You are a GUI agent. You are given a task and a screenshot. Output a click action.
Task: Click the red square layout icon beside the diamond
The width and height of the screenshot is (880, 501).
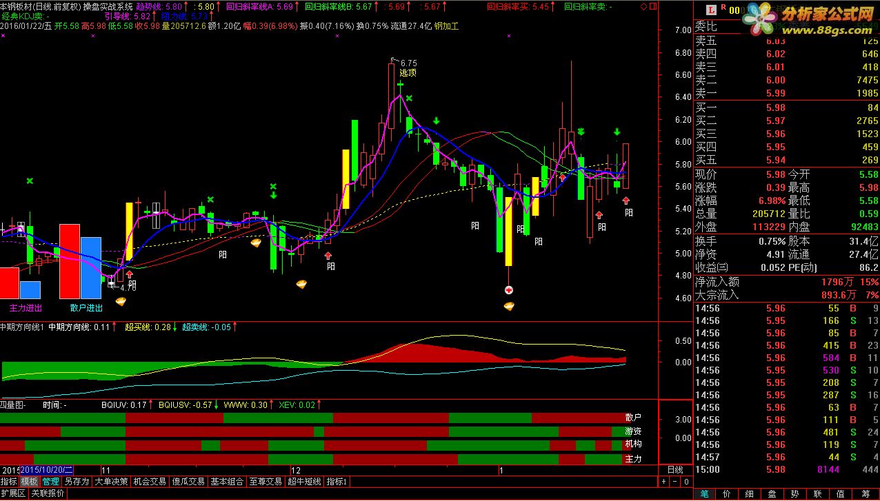pos(652,6)
